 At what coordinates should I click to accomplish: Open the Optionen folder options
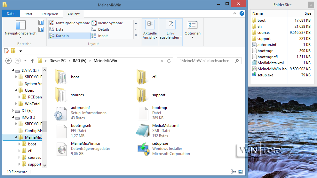pyautogui.click(x=193, y=29)
